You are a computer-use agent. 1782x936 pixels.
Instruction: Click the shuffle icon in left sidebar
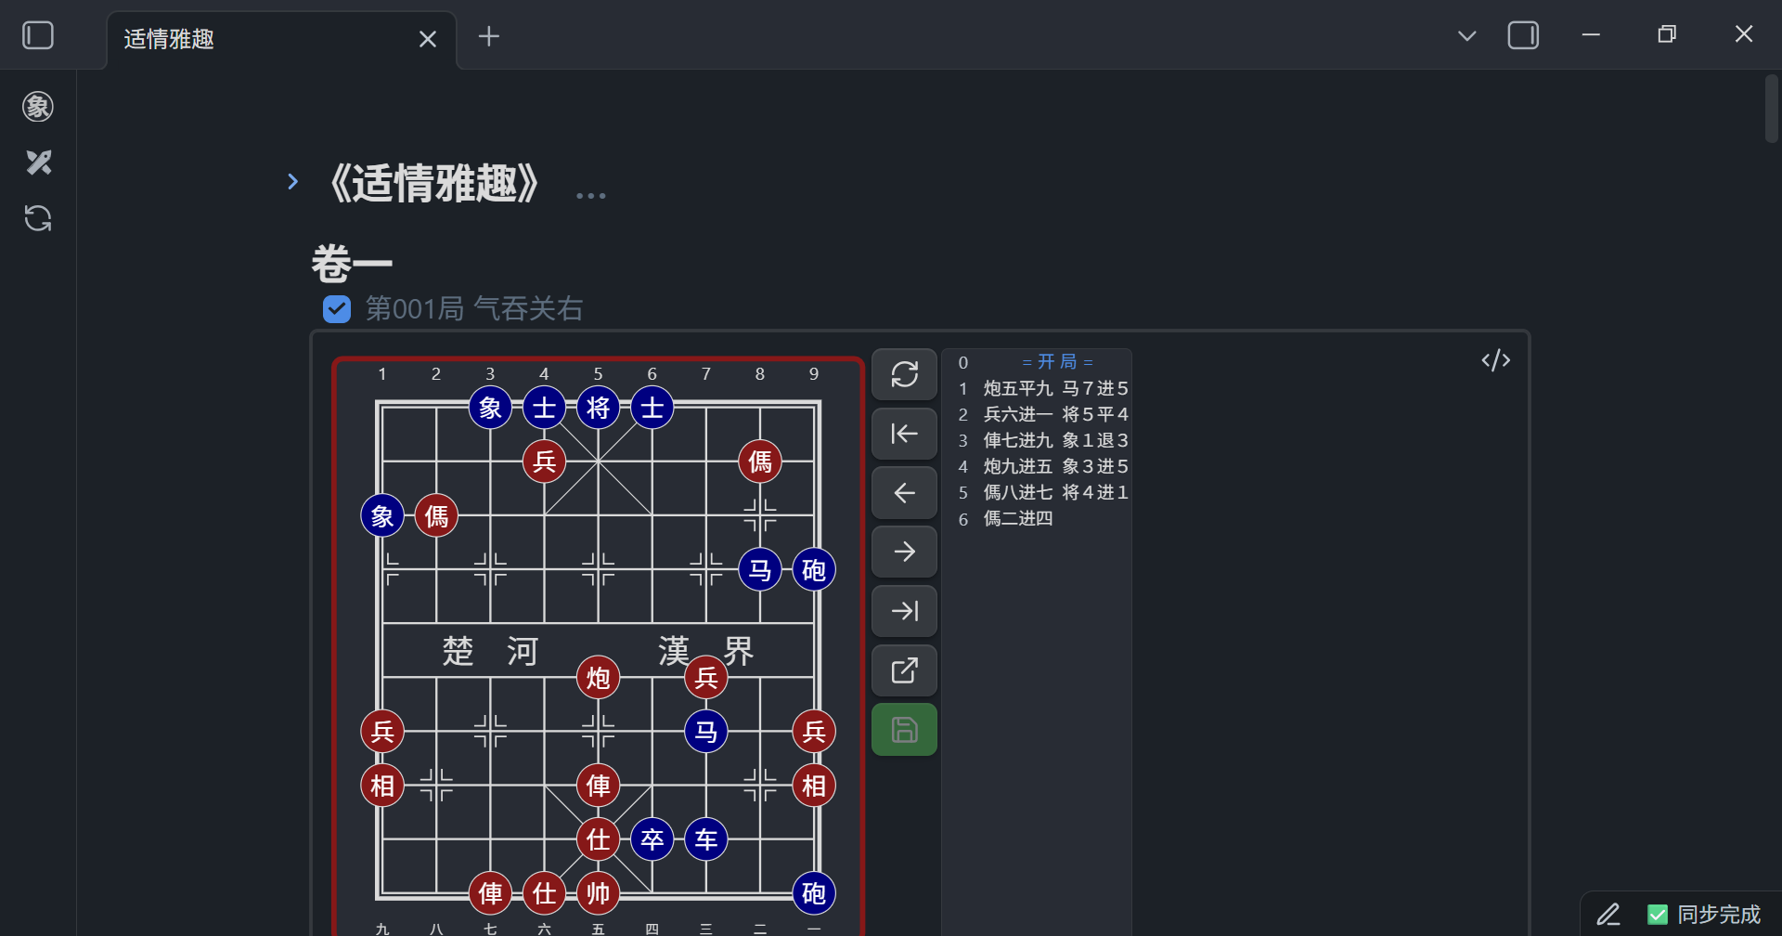[38, 162]
